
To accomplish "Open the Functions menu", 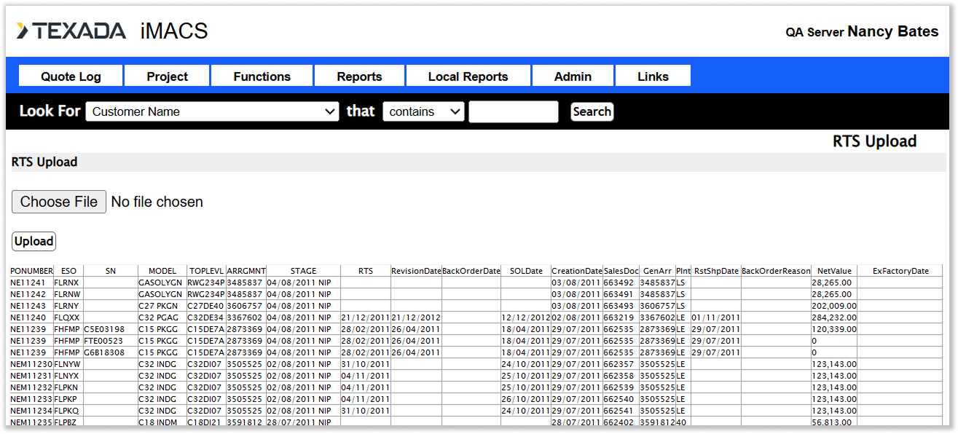I will pos(262,76).
